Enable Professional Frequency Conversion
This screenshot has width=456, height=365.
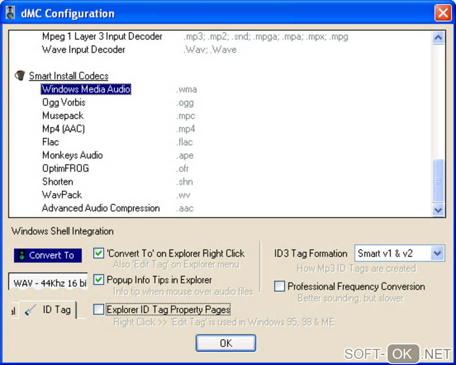[x=279, y=286]
